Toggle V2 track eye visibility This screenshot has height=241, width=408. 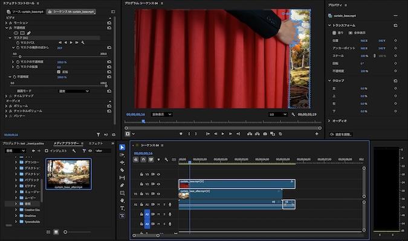click(159, 184)
